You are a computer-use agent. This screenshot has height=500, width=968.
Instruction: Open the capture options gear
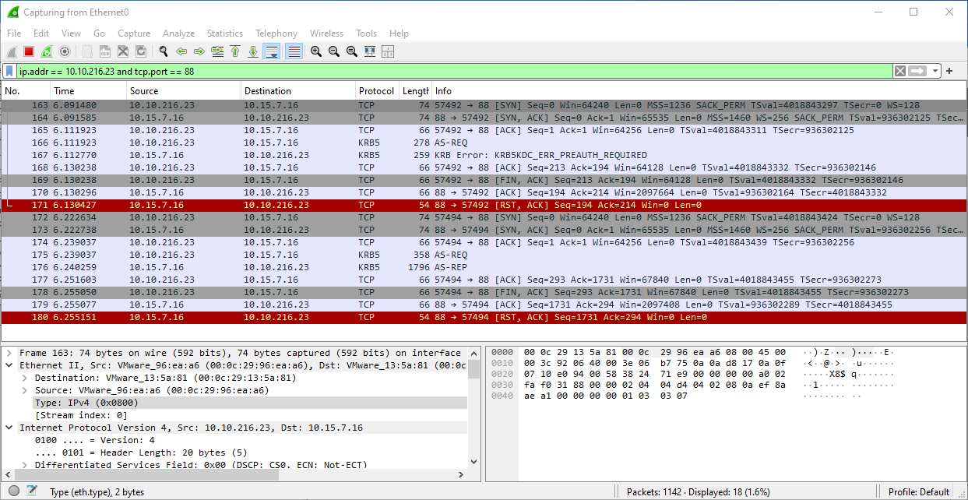pos(65,51)
